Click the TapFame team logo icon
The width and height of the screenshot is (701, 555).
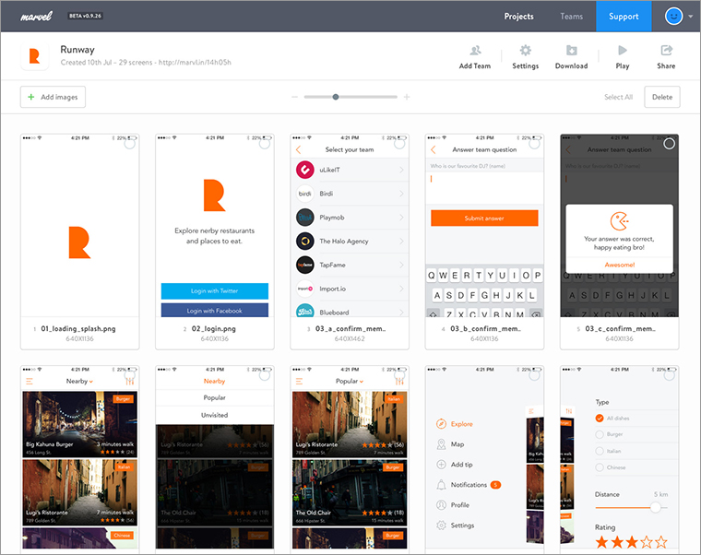(x=305, y=265)
